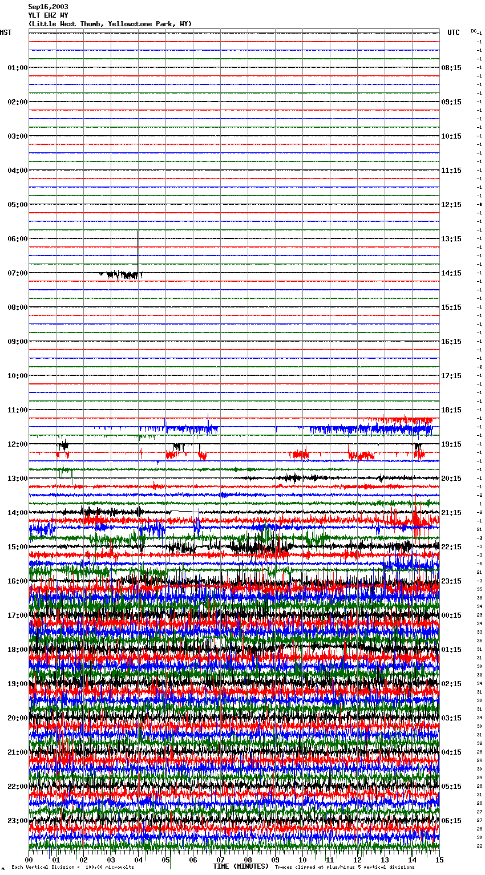
Task: Select the station code YLT EHZ WY
Action: tap(48, 15)
